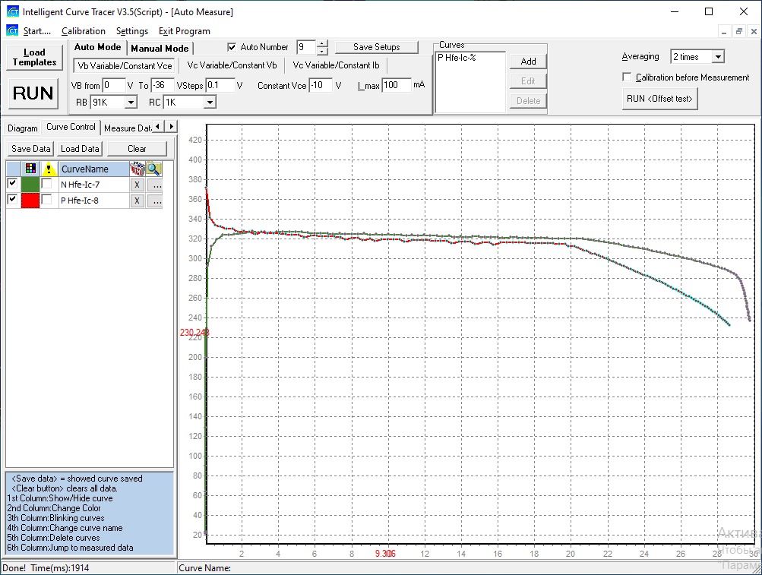This screenshot has width=762, height=575.
Task: Enable Calibration before Measurement
Action: click(x=627, y=77)
